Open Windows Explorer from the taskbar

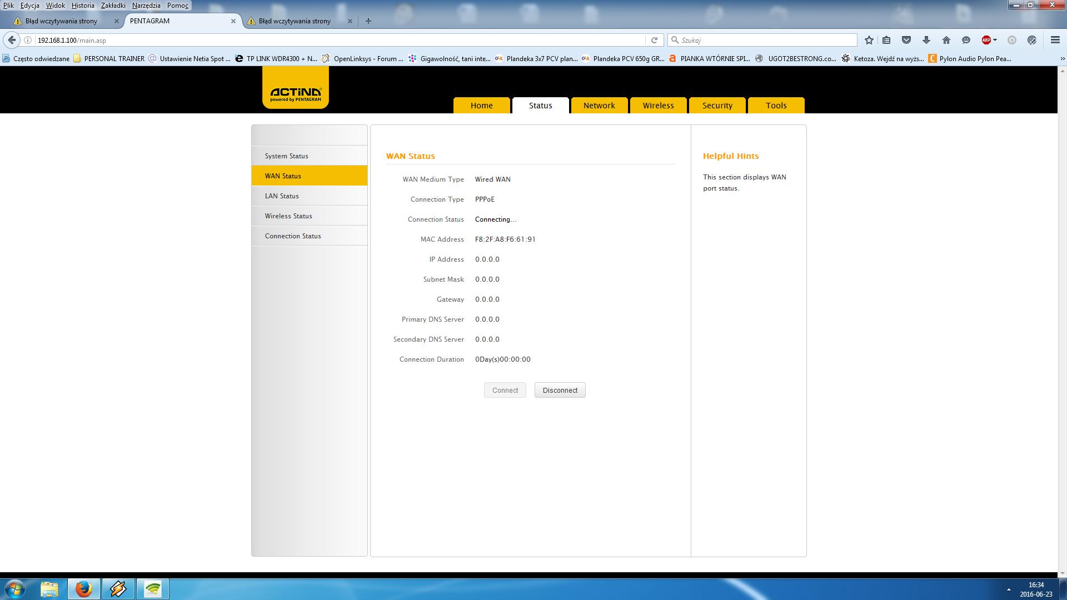click(49, 589)
